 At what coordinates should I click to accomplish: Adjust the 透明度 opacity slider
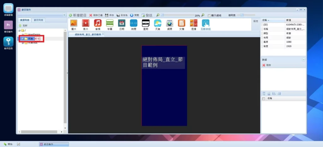[x=242, y=15]
